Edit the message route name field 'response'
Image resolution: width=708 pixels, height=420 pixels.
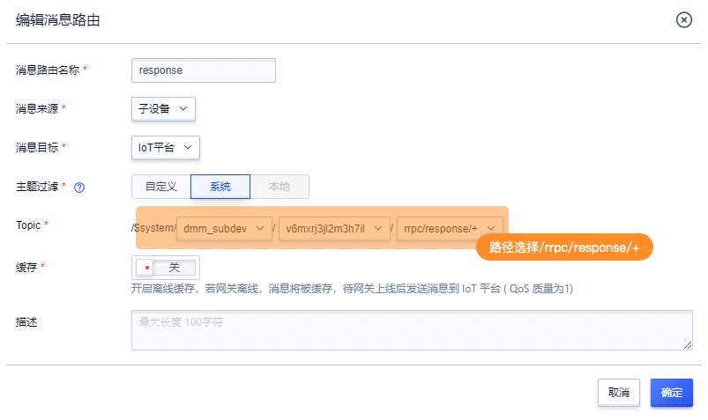[x=203, y=70]
